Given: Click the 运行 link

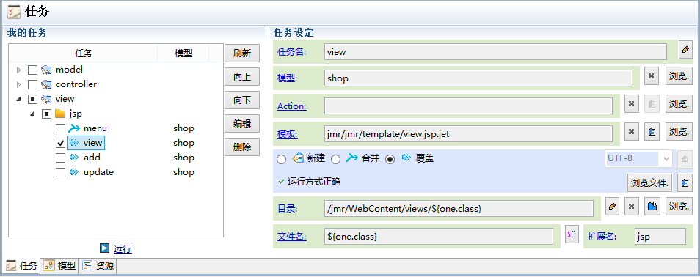Looking at the screenshot, I should point(123,249).
